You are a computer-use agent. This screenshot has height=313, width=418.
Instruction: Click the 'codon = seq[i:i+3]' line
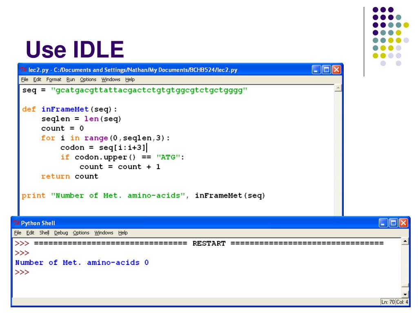tap(103, 148)
